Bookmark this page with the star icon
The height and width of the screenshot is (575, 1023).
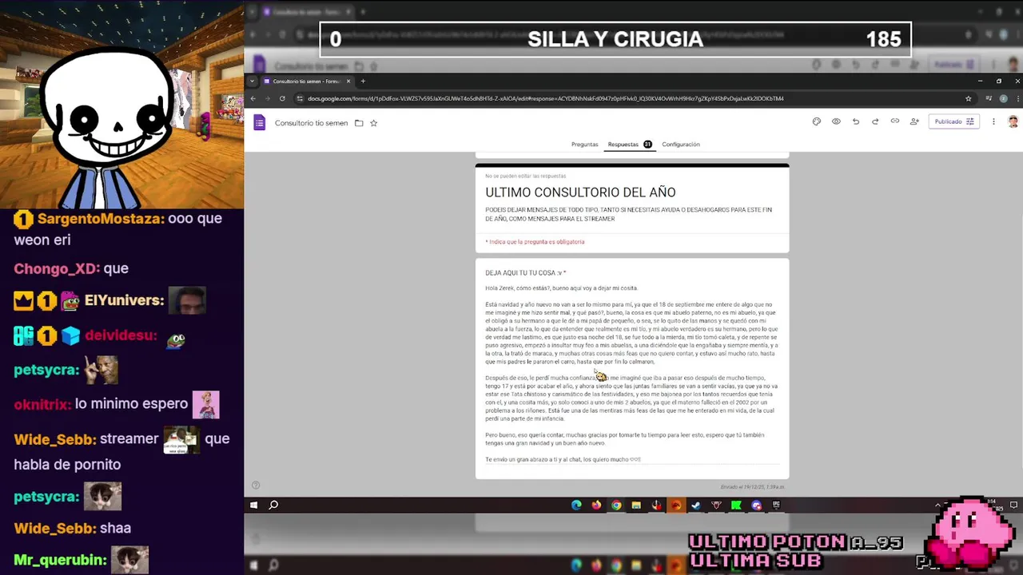(x=968, y=98)
